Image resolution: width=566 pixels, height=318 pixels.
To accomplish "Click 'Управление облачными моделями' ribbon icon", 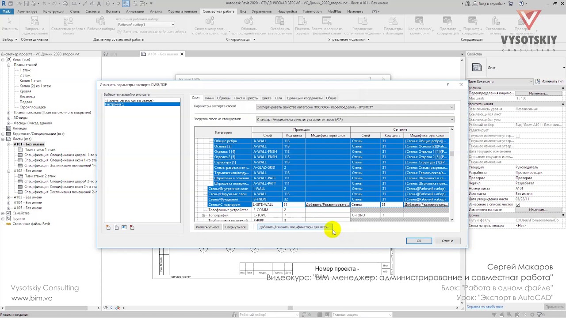I will pyautogui.click(x=363, y=21).
